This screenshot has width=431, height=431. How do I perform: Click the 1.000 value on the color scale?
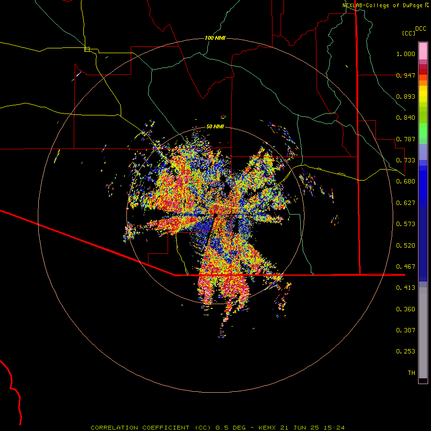(406, 54)
